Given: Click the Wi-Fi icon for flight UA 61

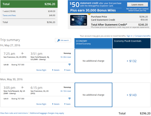Looking at the screenshot, I should [x=69, y=98].
